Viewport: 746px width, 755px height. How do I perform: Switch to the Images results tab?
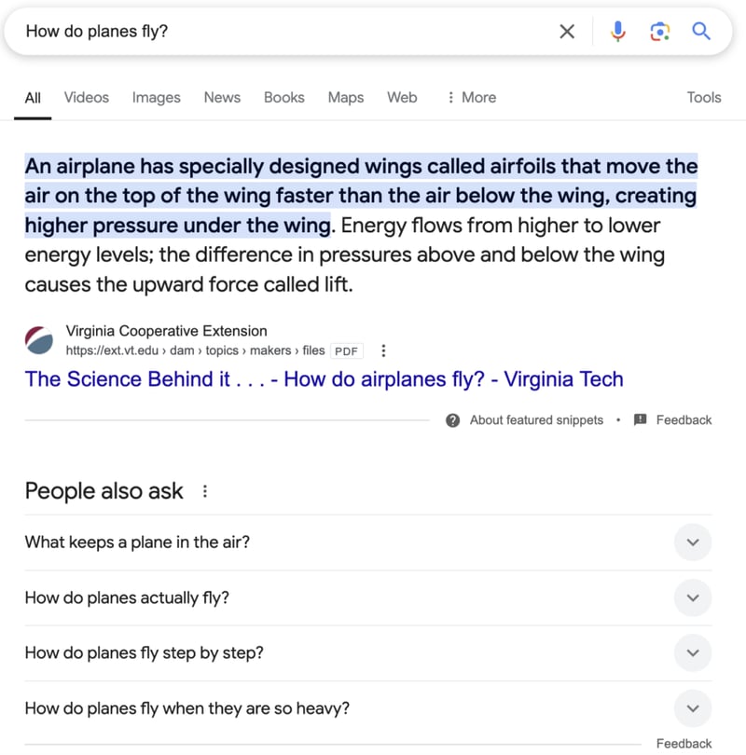point(156,97)
